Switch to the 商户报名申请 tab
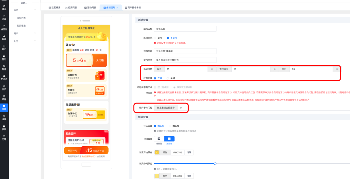Image resolution: width=350 pixels, height=179 pixels. pyautogui.click(x=132, y=7)
